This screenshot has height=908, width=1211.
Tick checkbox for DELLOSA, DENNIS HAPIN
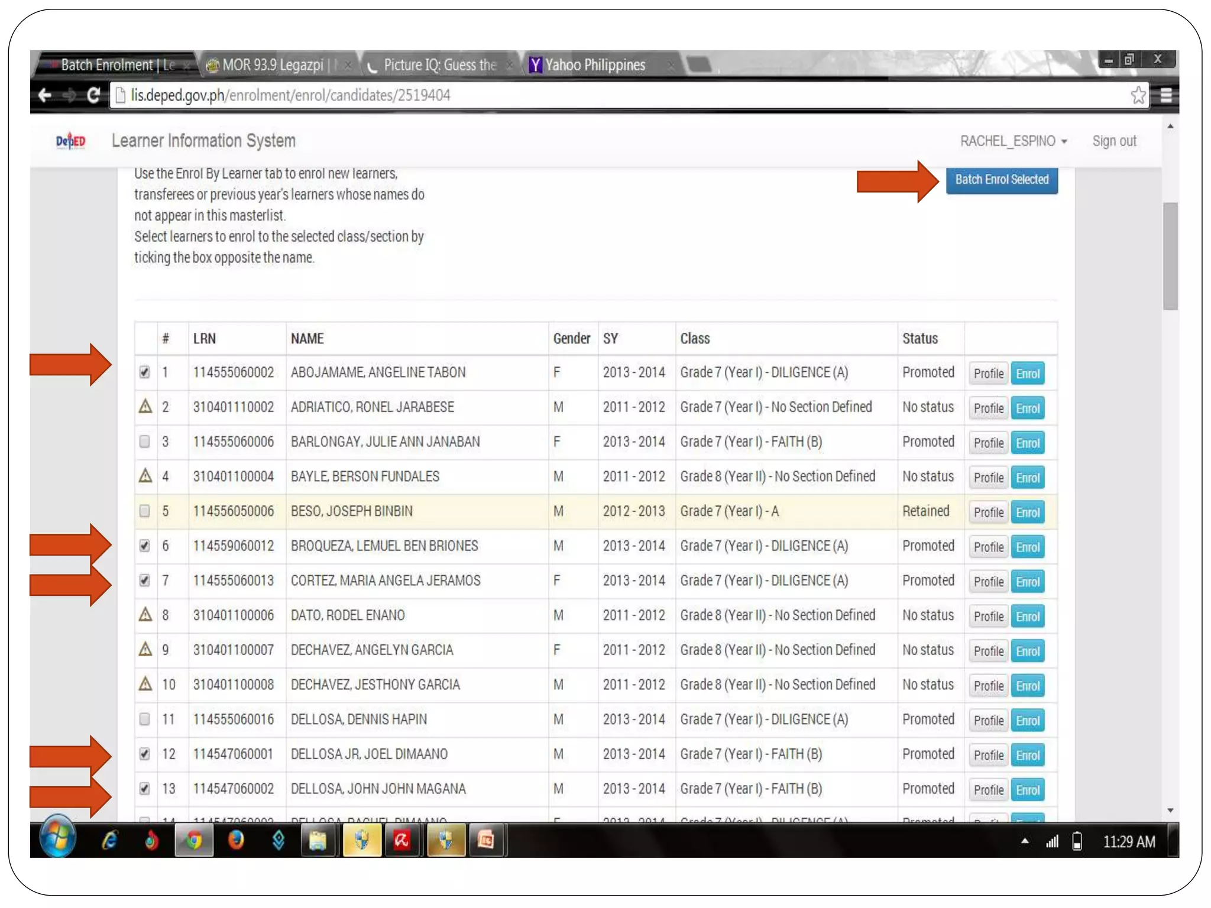145,719
